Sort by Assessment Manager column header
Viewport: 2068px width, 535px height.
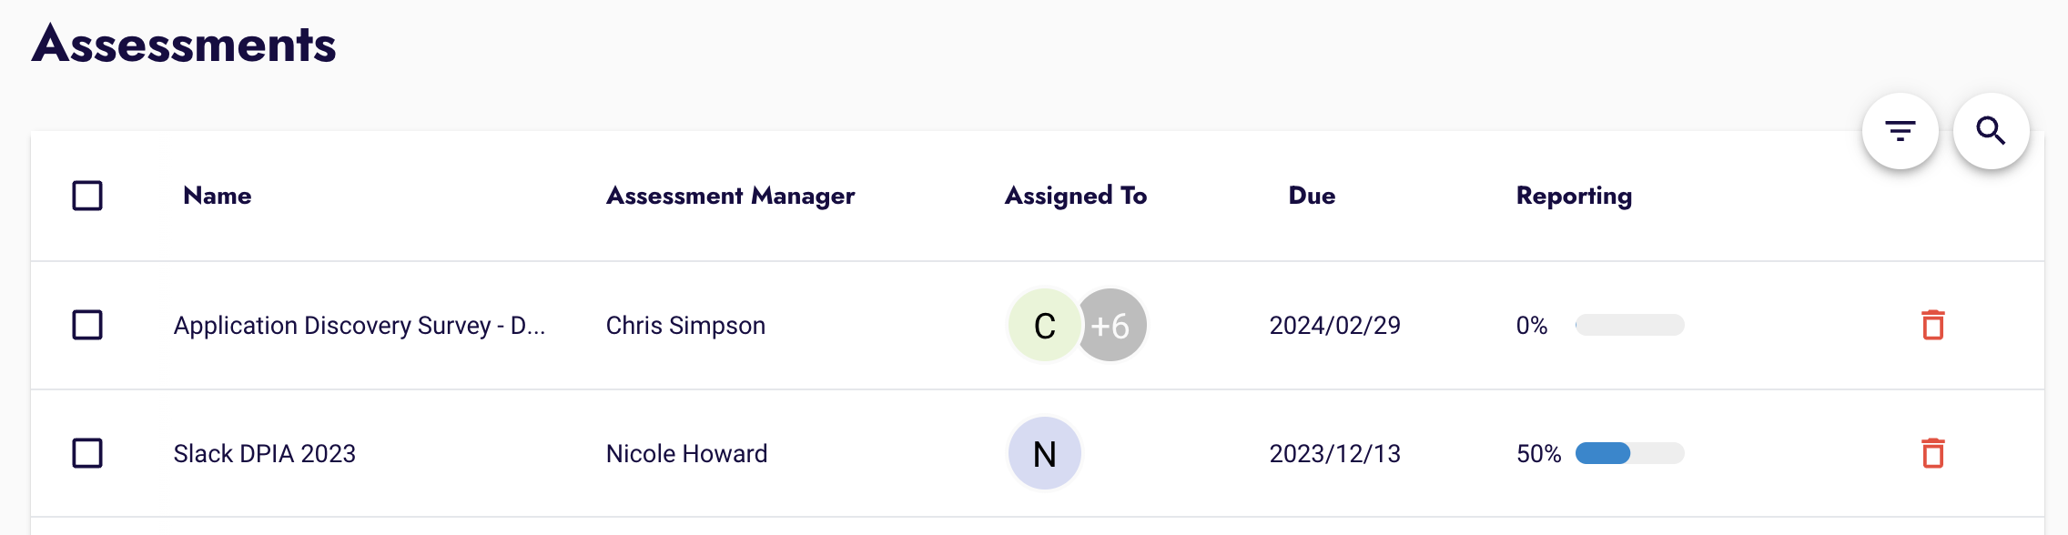tap(730, 196)
